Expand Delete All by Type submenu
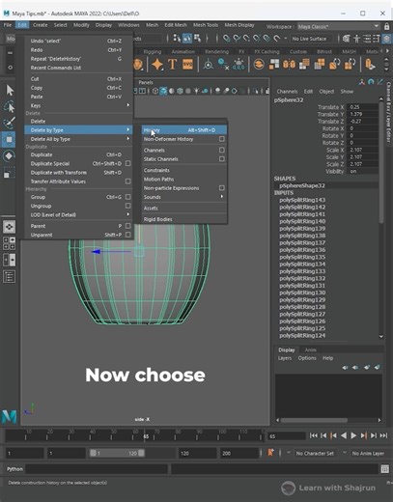The image size is (393, 502). coord(78,139)
